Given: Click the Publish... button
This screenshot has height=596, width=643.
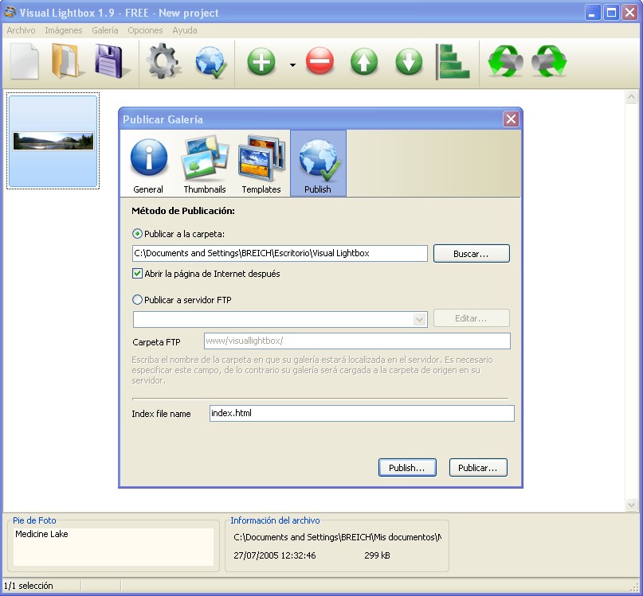Looking at the screenshot, I should pyautogui.click(x=407, y=467).
